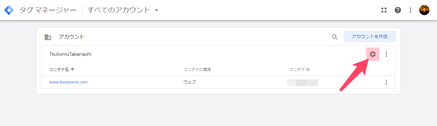
Task: Search accounts with the magnifier icon
Action: pyautogui.click(x=335, y=37)
